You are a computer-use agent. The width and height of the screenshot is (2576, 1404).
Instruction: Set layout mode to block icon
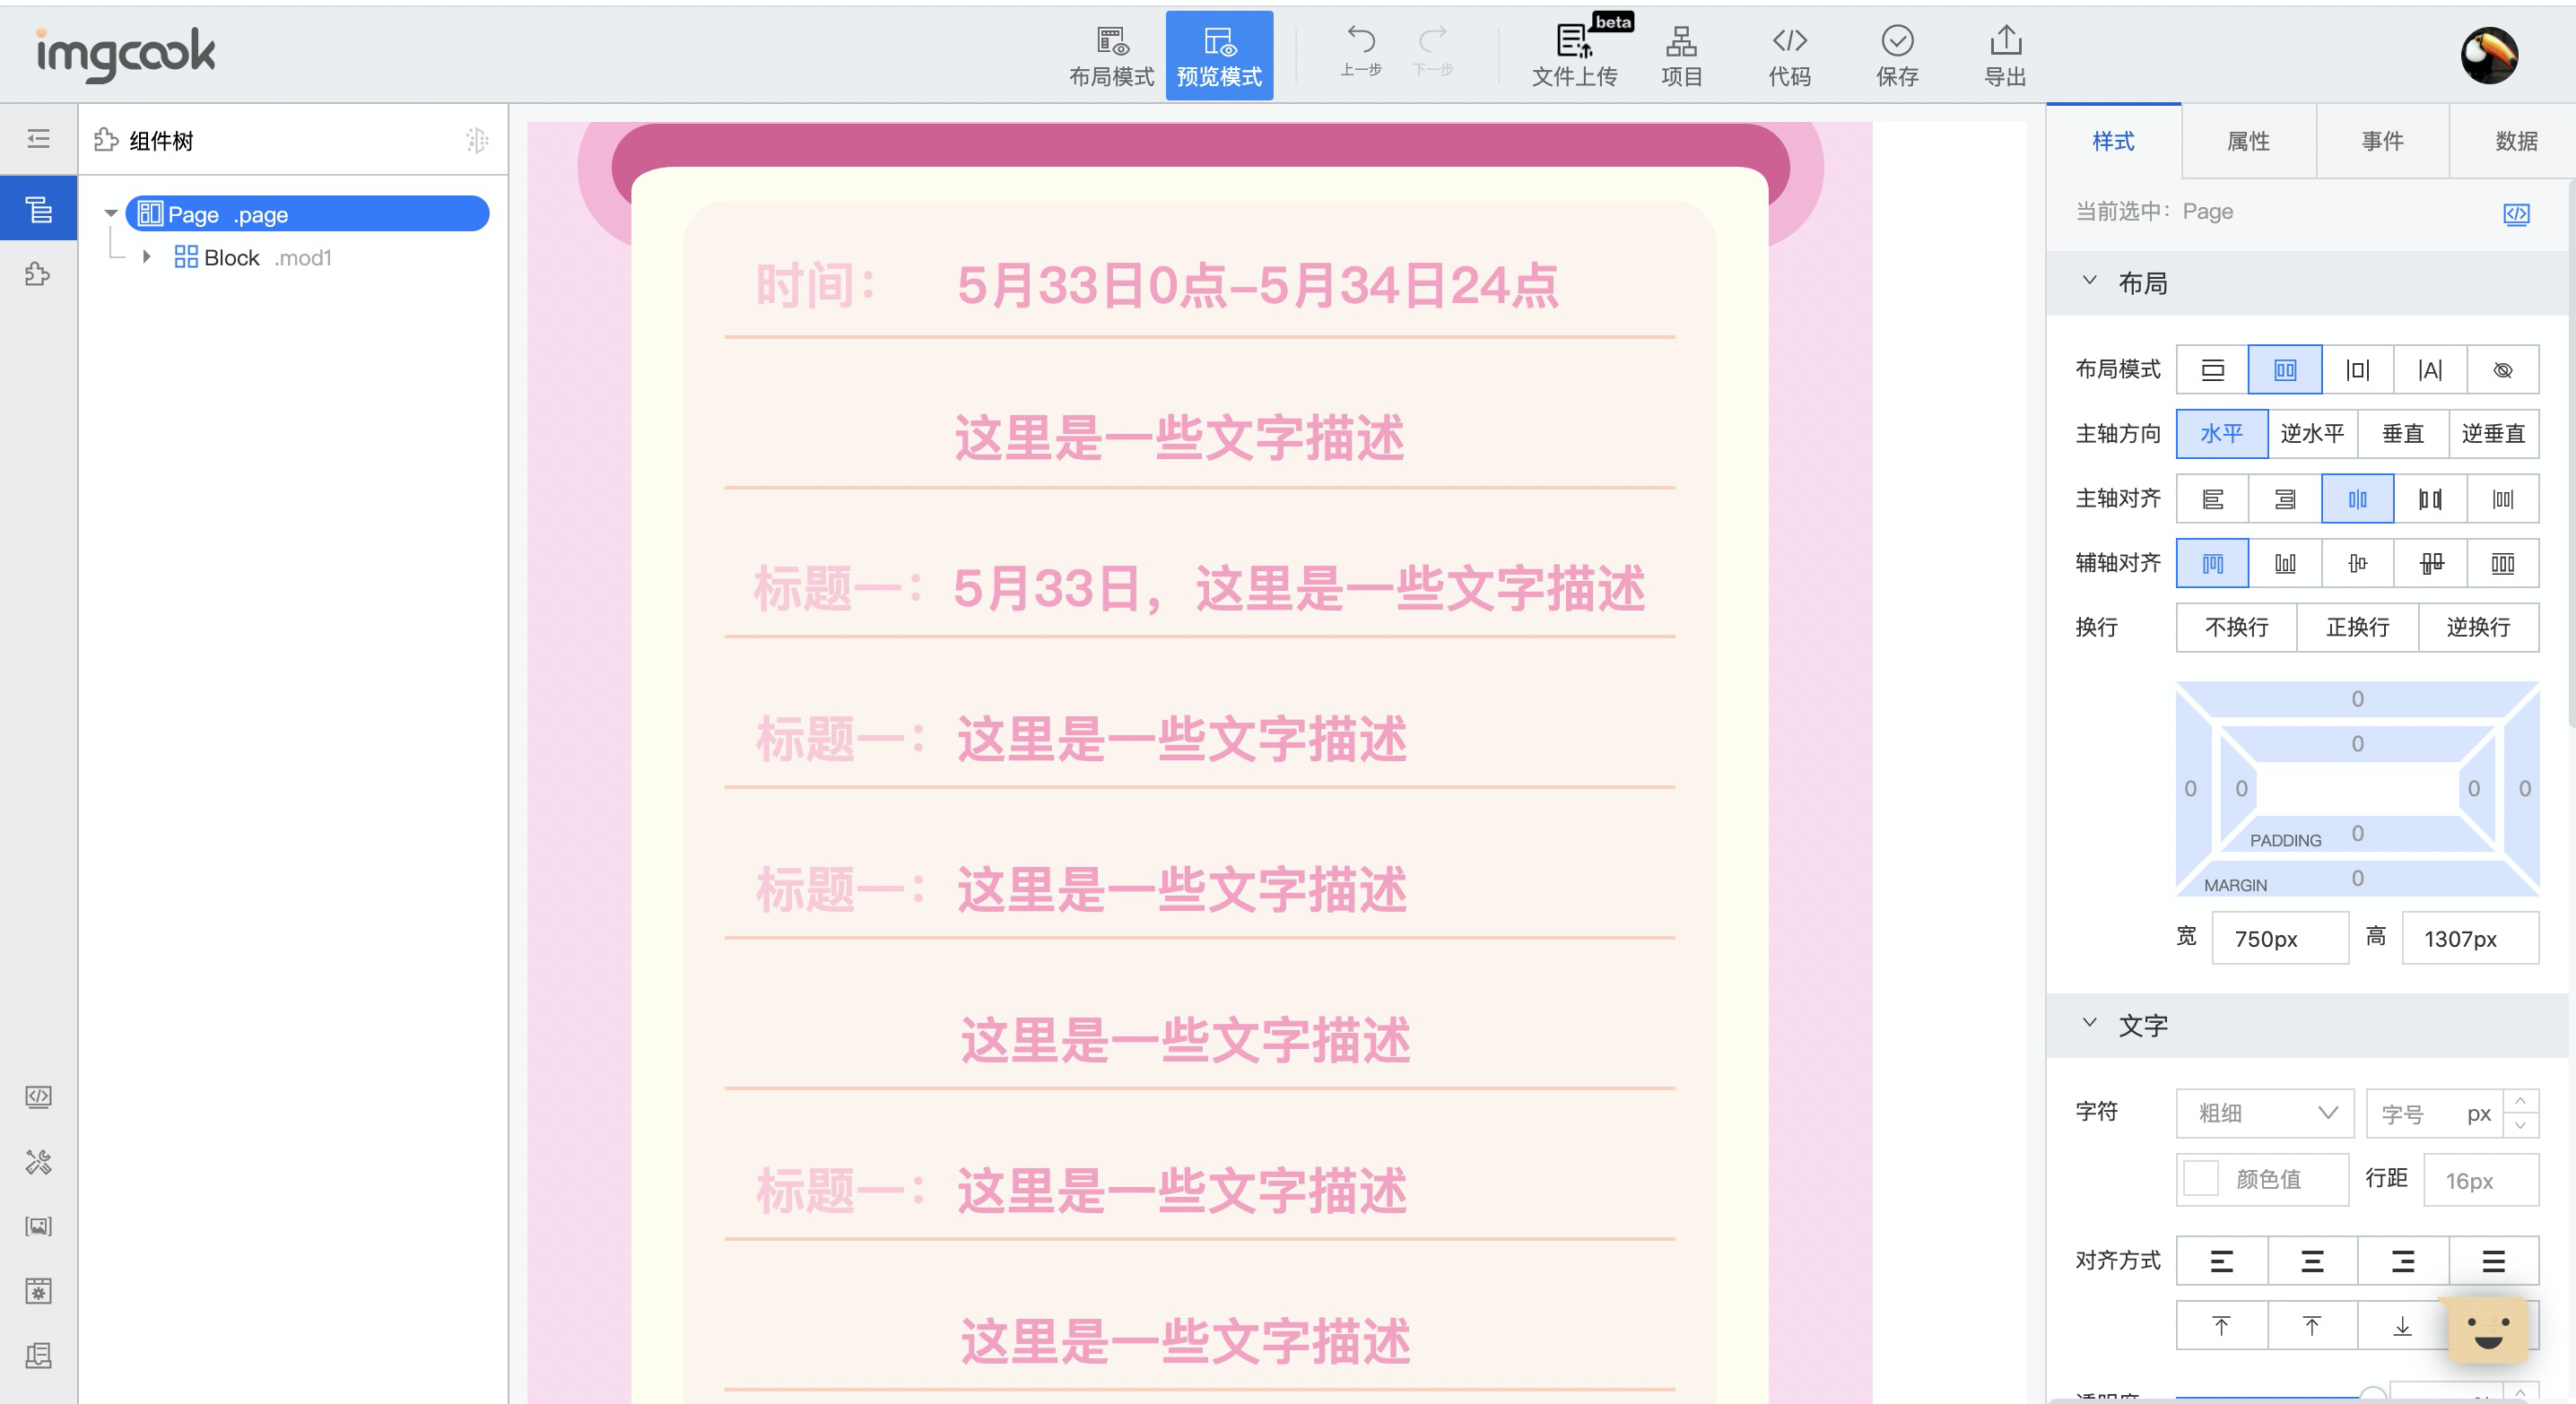(2212, 369)
